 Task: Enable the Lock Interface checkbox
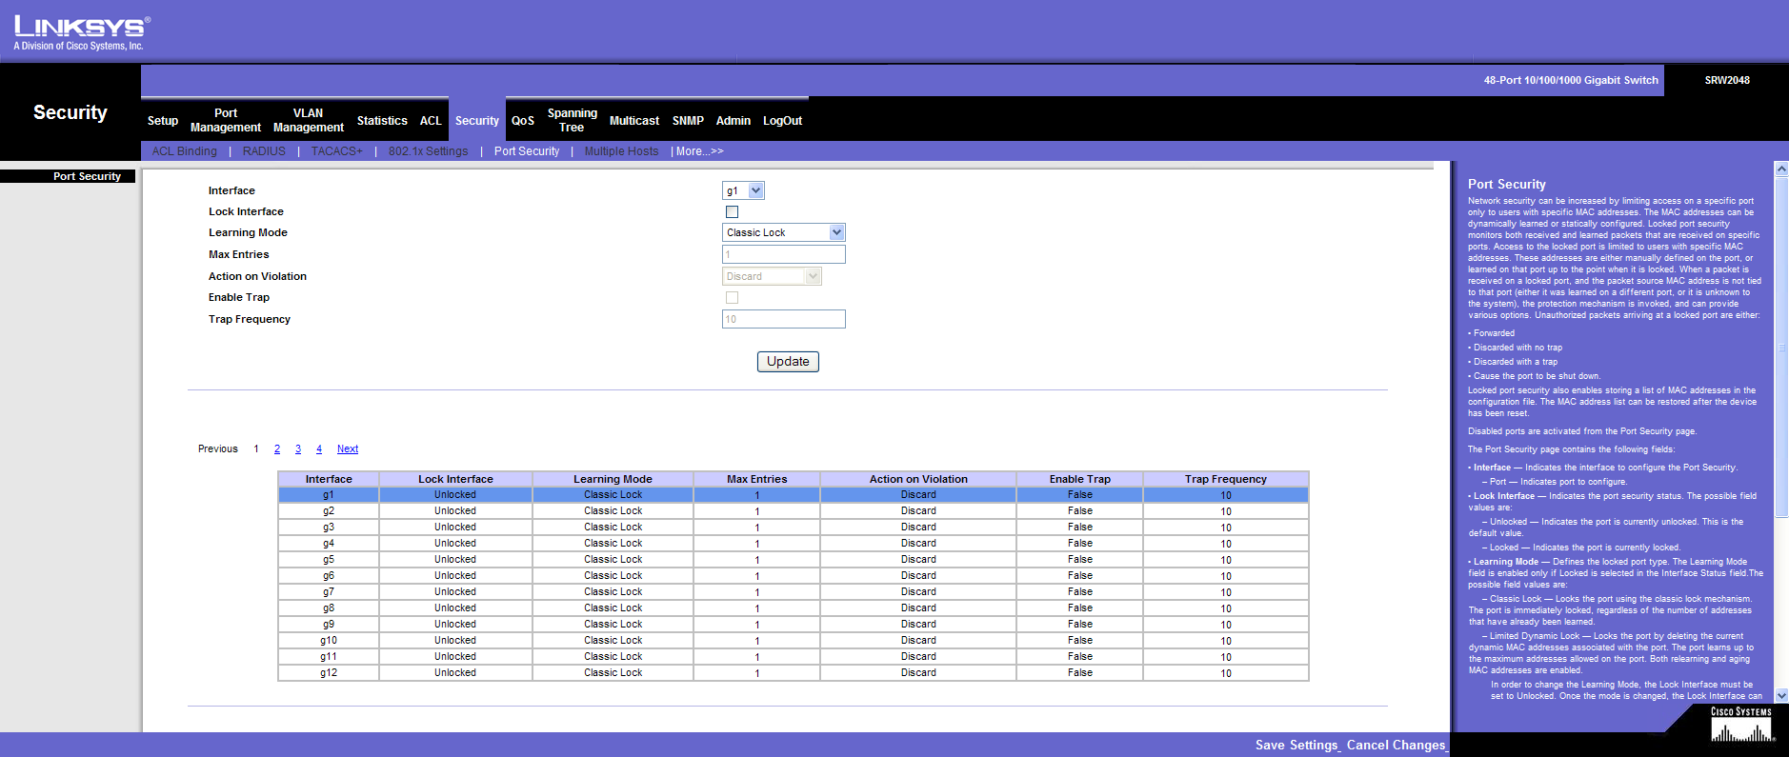pos(732,212)
